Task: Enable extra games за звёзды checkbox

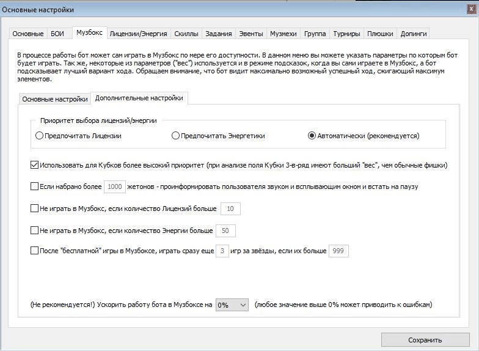Action: click(x=34, y=251)
